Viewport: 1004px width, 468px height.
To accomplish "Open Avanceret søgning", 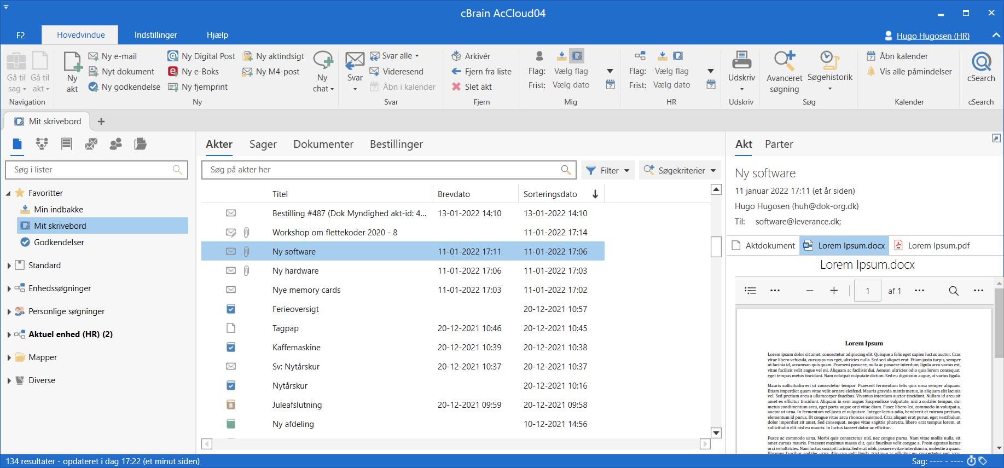I will pyautogui.click(x=784, y=72).
